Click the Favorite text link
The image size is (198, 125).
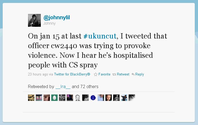coord(104,74)
